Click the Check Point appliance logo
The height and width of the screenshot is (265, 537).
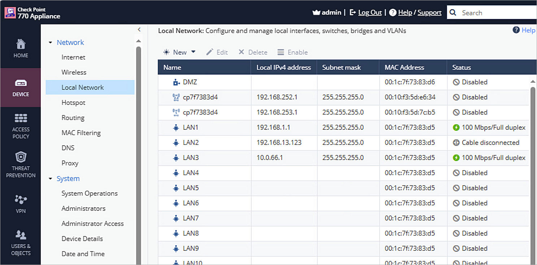pos(10,13)
